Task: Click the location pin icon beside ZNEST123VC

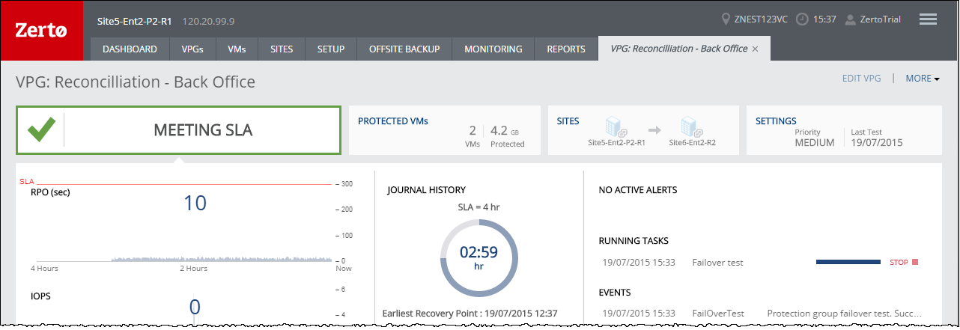Action: [725, 19]
